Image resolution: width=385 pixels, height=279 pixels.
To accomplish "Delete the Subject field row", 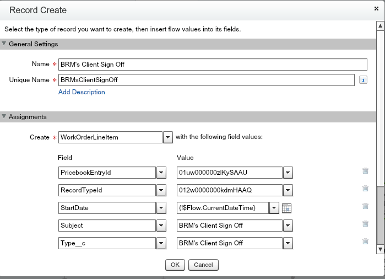I will pyautogui.click(x=365, y=224).
